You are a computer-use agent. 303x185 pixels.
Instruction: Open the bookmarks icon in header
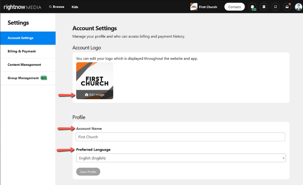click(275, 7)
